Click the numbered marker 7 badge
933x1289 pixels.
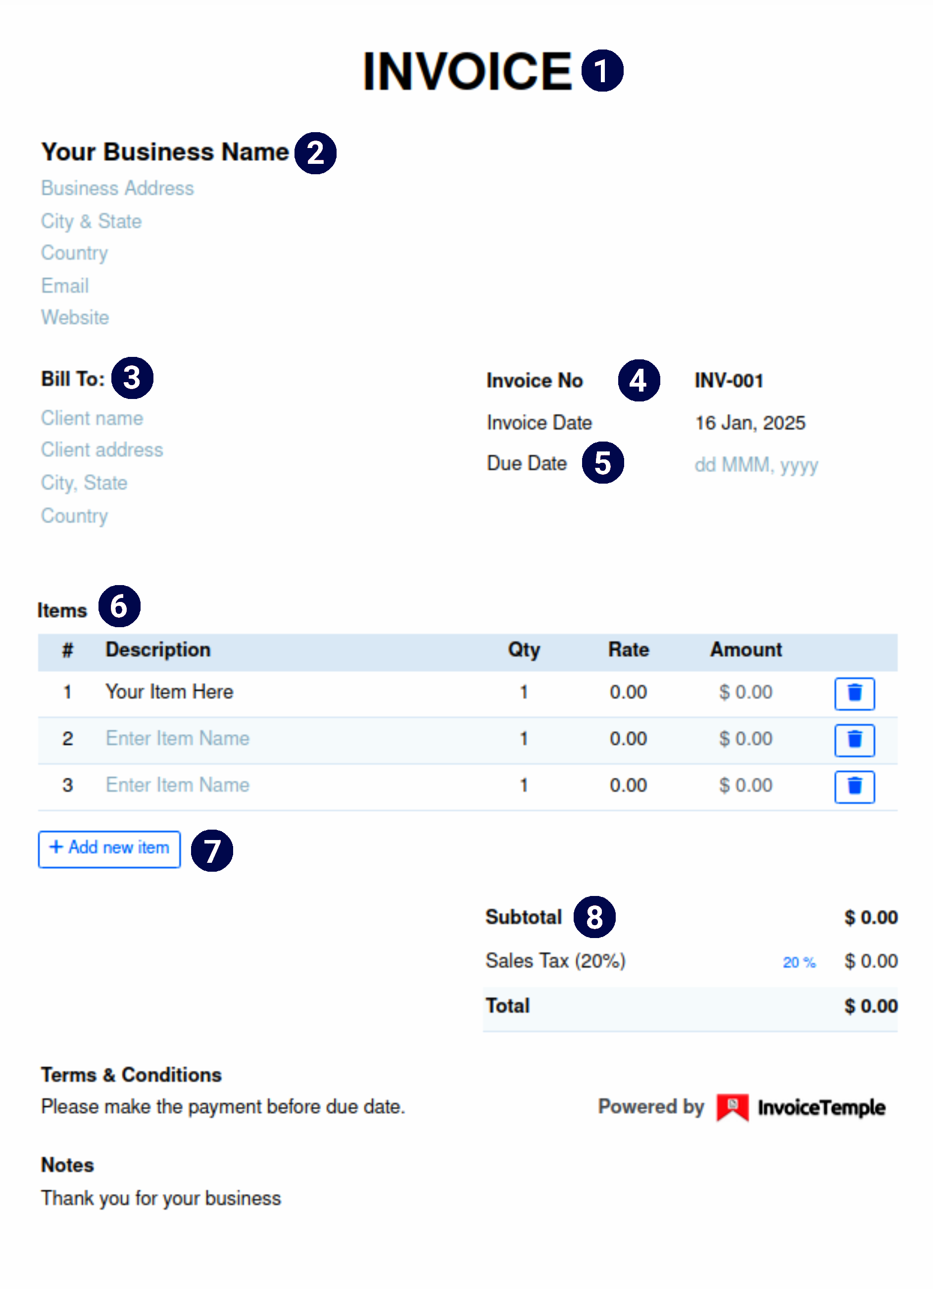click(x=212, y=850)
